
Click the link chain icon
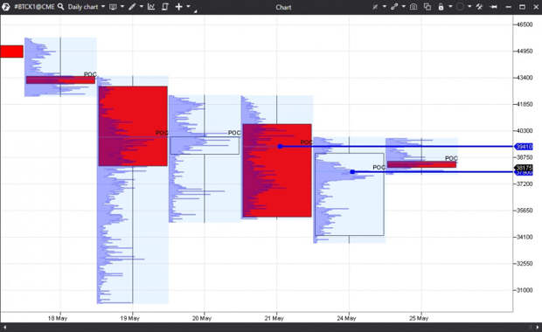394,7
